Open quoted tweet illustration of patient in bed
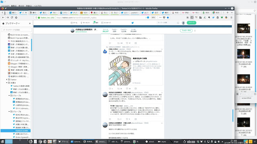 point(120,71)
